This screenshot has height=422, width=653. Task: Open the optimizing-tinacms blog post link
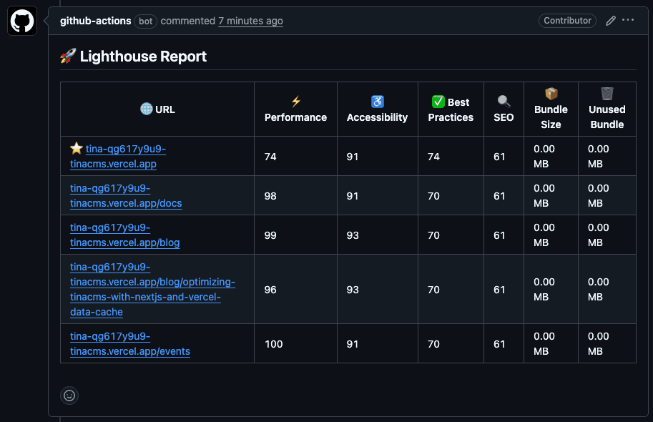point(152,290)
